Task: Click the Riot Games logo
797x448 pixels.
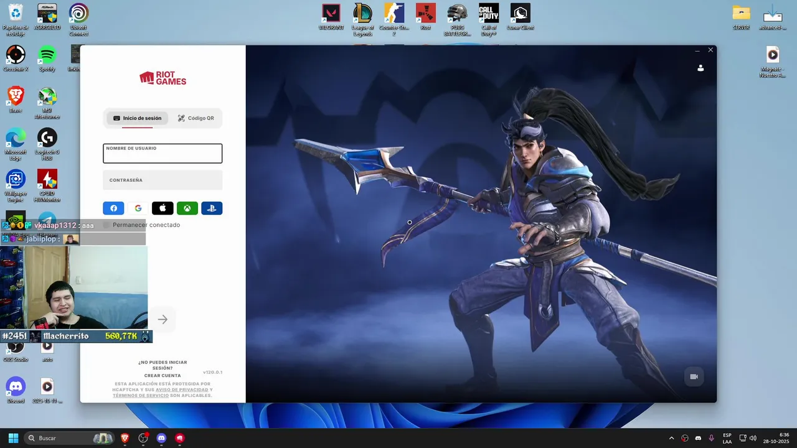Action: [163, 78]
